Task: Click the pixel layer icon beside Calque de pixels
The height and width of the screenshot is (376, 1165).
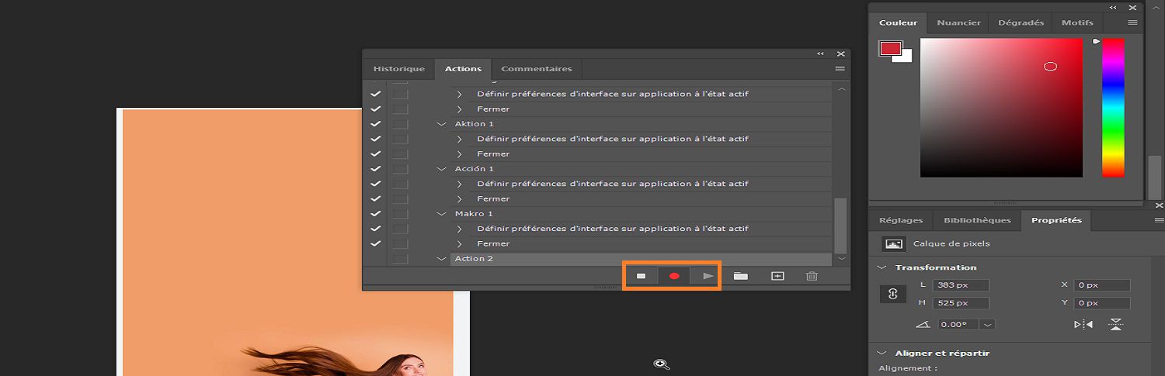Action: [x=894, y=244]
